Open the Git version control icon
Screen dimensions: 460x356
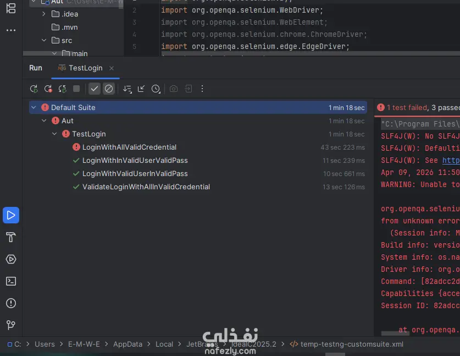pyautogui.click(x=11, y=325)
